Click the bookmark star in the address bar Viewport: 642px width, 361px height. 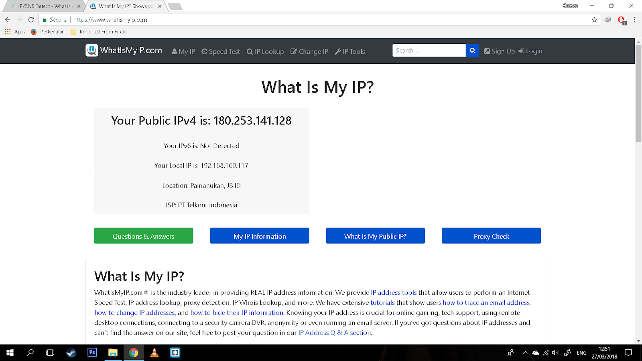[594, 19]
